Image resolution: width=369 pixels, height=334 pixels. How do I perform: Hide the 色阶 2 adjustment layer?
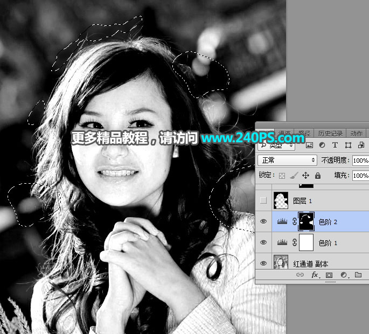[263, 221]
